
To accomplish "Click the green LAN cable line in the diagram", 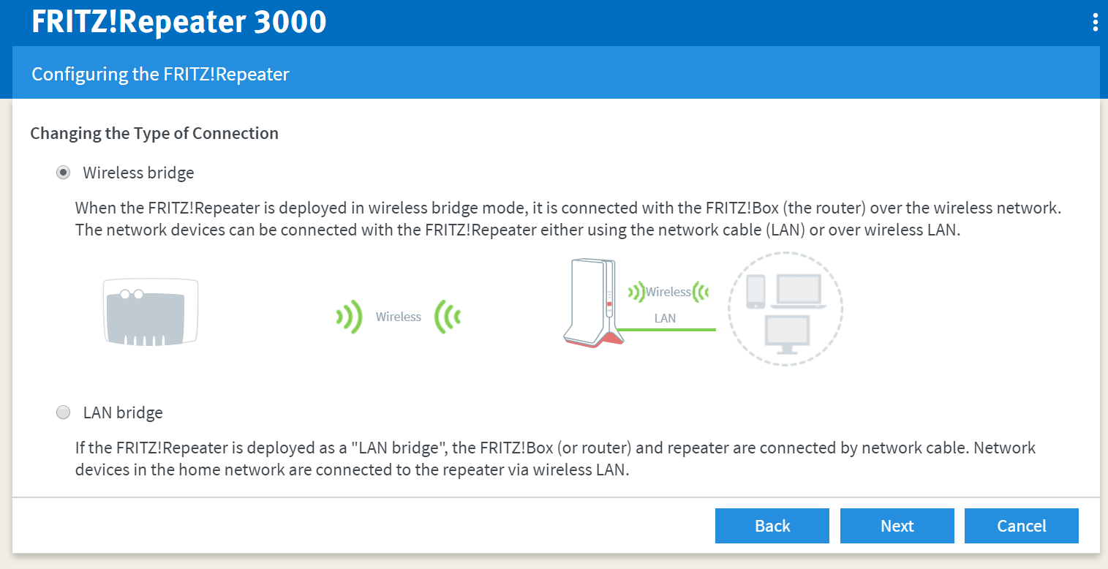I will 667,330.
